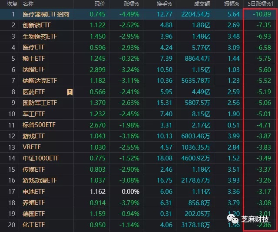Click the 2.899 price of 纳指ETF
The height and width of the screenshot is (232, 278).
pos(97,69)
